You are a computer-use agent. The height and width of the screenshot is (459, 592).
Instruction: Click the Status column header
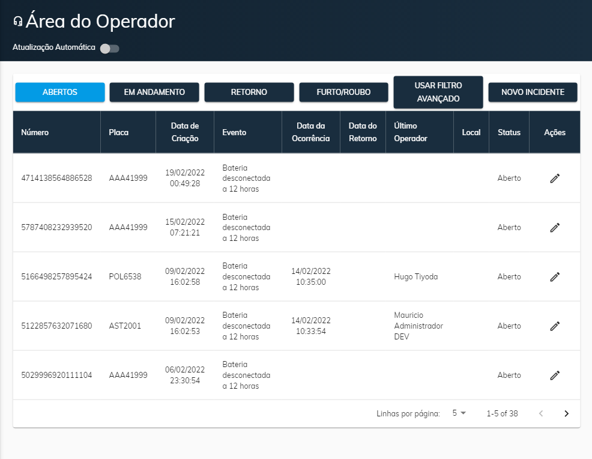509,132
